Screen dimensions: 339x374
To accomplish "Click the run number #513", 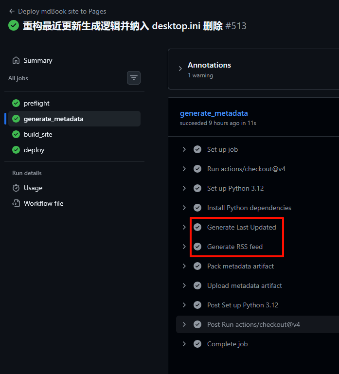I will [236, 26].
